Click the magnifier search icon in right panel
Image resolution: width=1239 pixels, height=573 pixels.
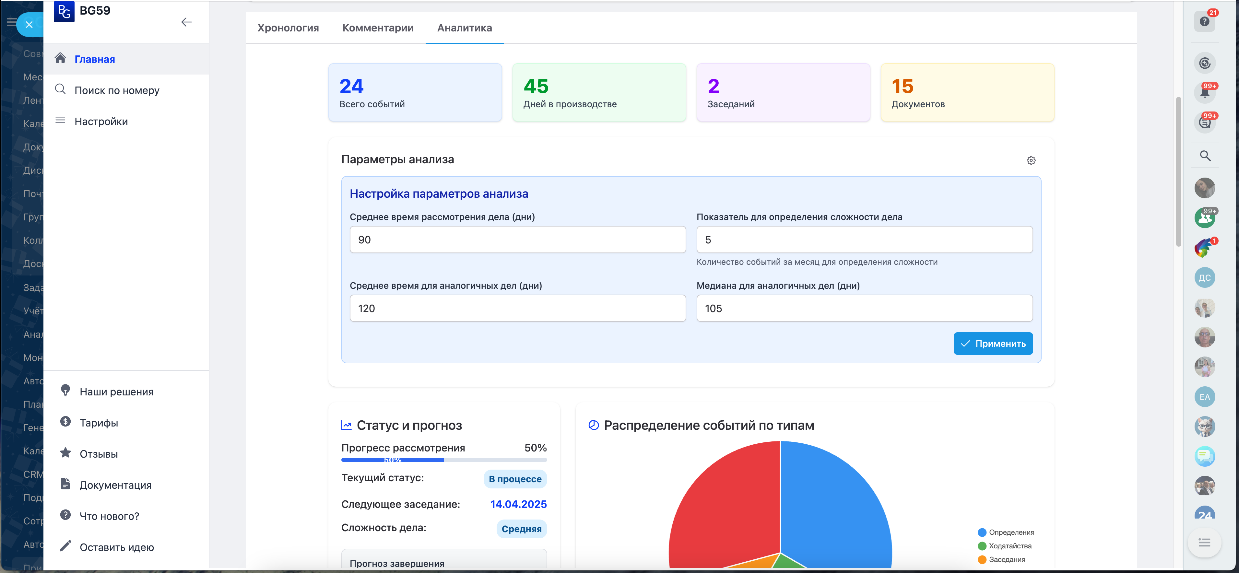pyautogui.click(x=1205, y=156)
